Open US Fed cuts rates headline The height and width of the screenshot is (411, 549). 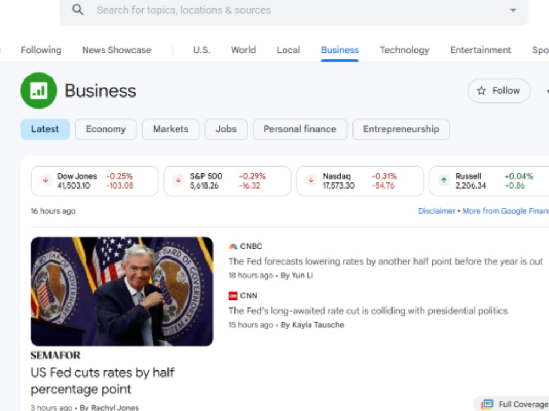click(102, 381)
